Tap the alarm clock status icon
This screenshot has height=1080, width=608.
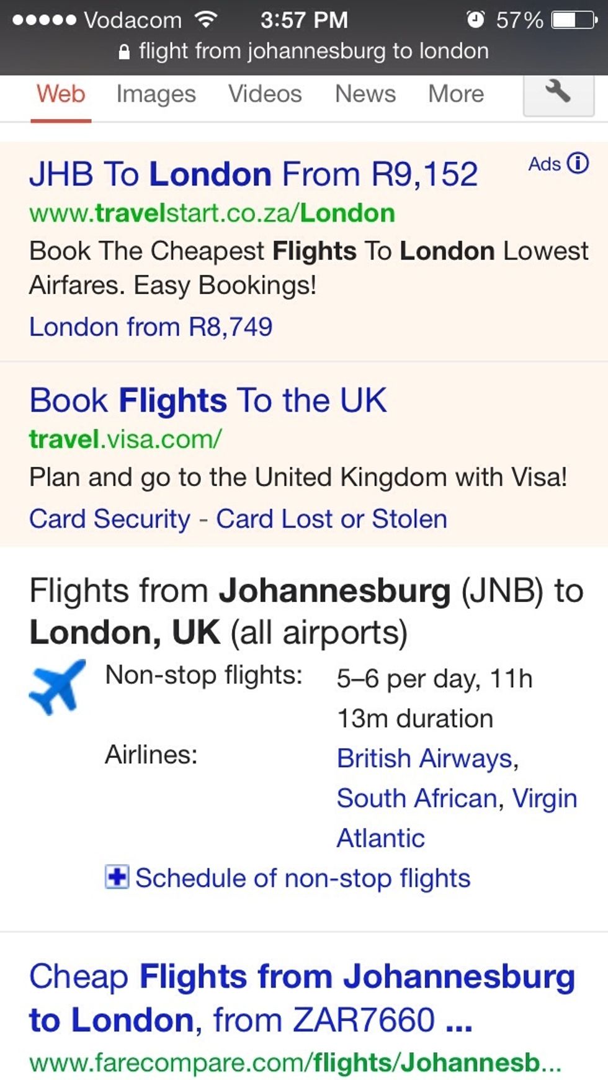point(475,20)
